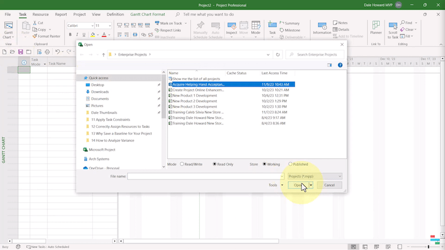Screen dimensions: 445x250
Task: Expand the File name history dropdown
Action: tap(282, 176)
